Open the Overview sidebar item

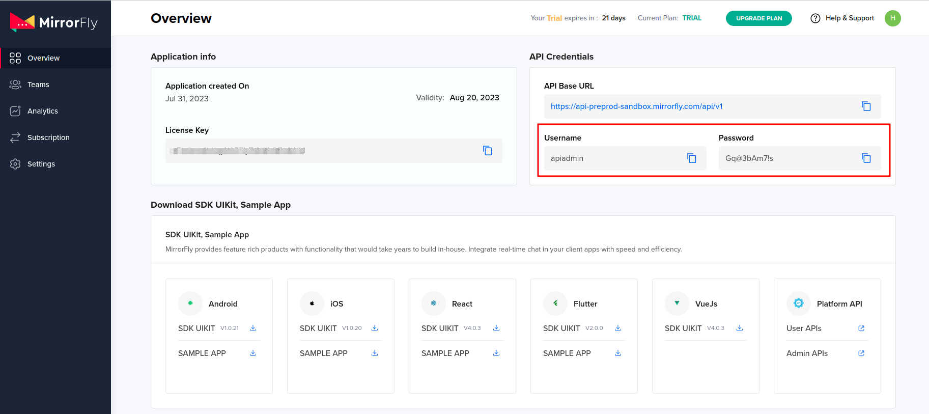click(55, 58)
